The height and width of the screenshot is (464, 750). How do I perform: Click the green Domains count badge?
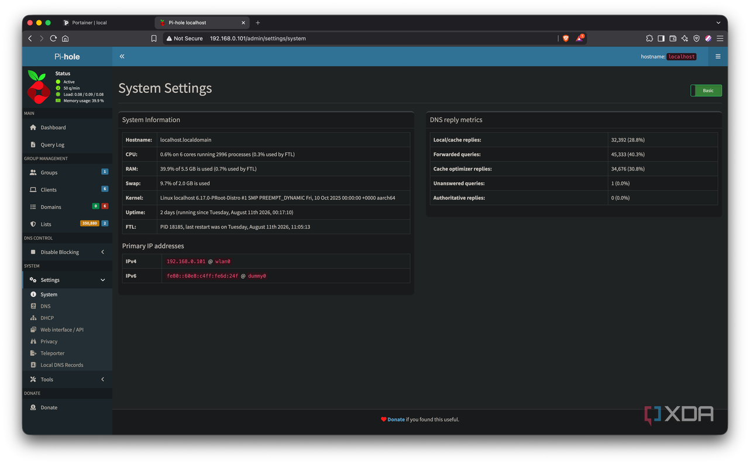[x=95, y=206]
